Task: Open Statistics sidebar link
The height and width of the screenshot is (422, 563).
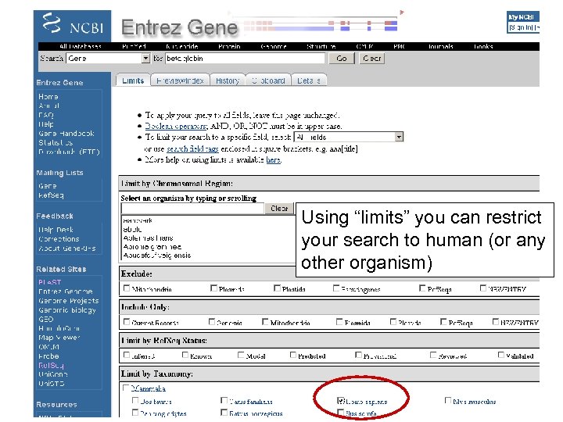Action: 56,142
